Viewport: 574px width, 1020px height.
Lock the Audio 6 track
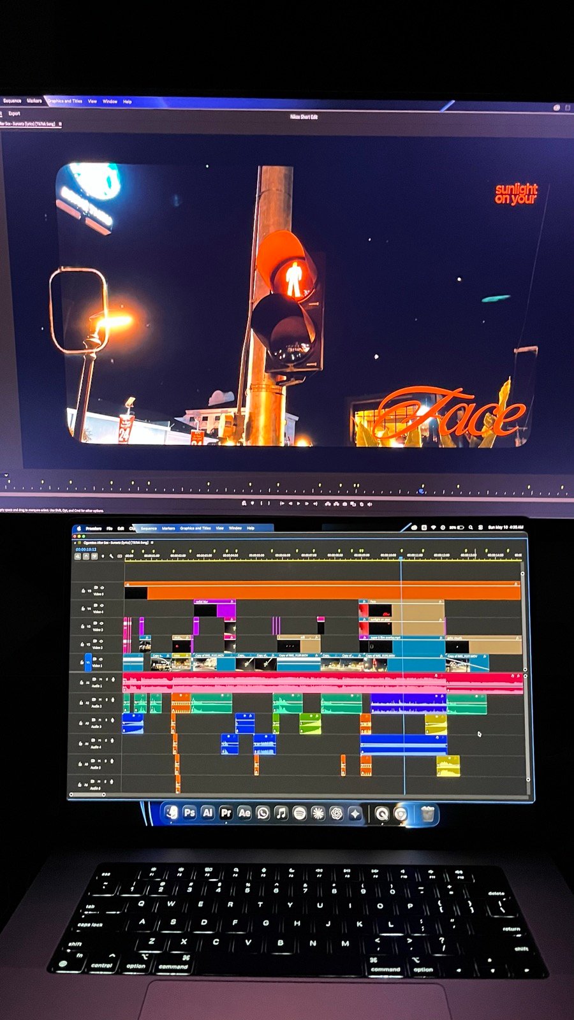80,785
